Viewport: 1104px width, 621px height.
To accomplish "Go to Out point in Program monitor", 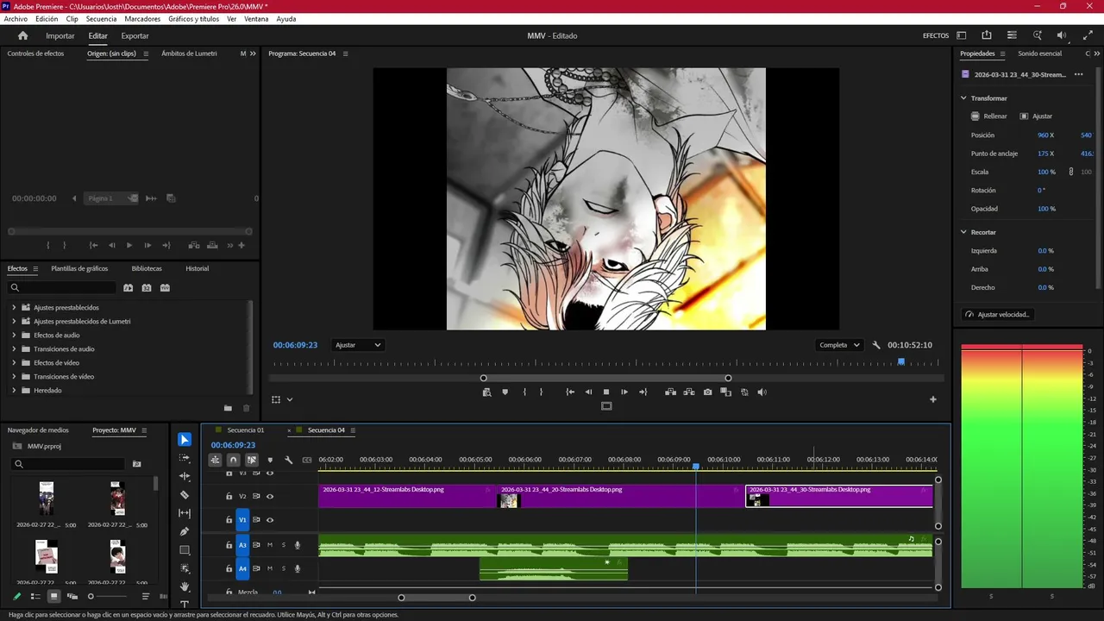I will tap(643, 392).
